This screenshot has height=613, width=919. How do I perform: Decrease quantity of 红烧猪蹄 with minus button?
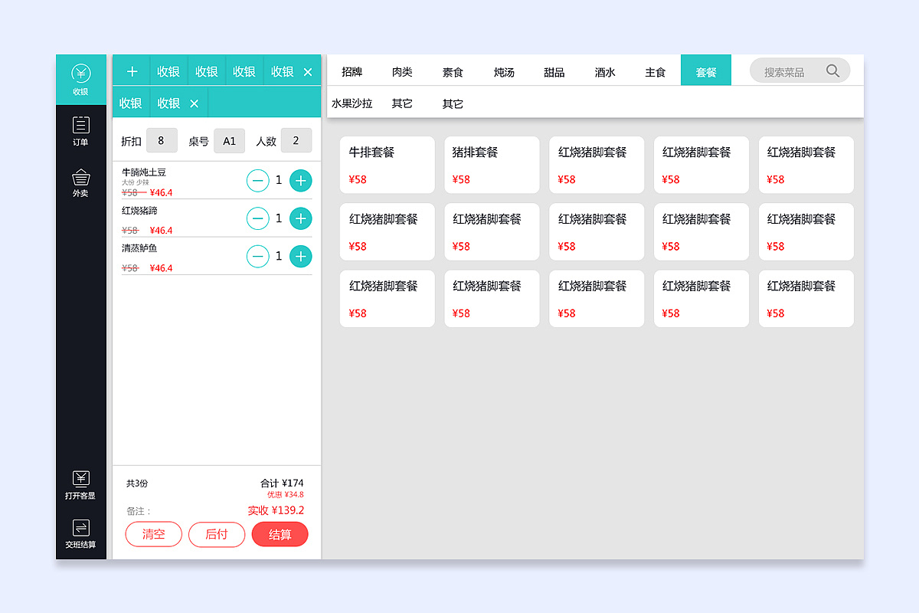[x=257, y=218]
